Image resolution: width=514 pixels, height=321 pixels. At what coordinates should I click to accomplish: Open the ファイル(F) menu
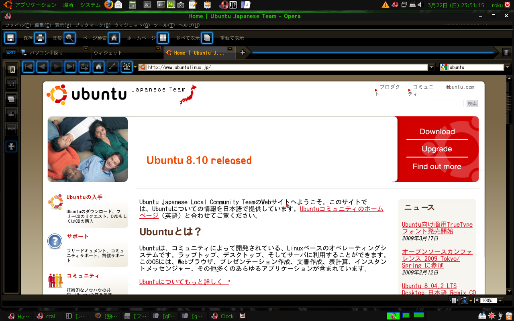pos(18,25)
